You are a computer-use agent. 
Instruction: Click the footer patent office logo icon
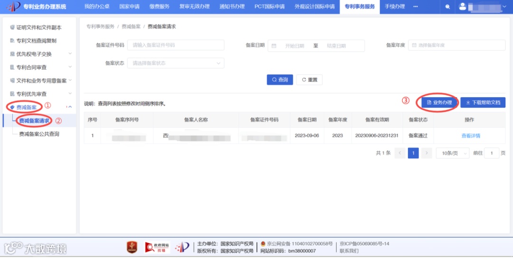182,247
